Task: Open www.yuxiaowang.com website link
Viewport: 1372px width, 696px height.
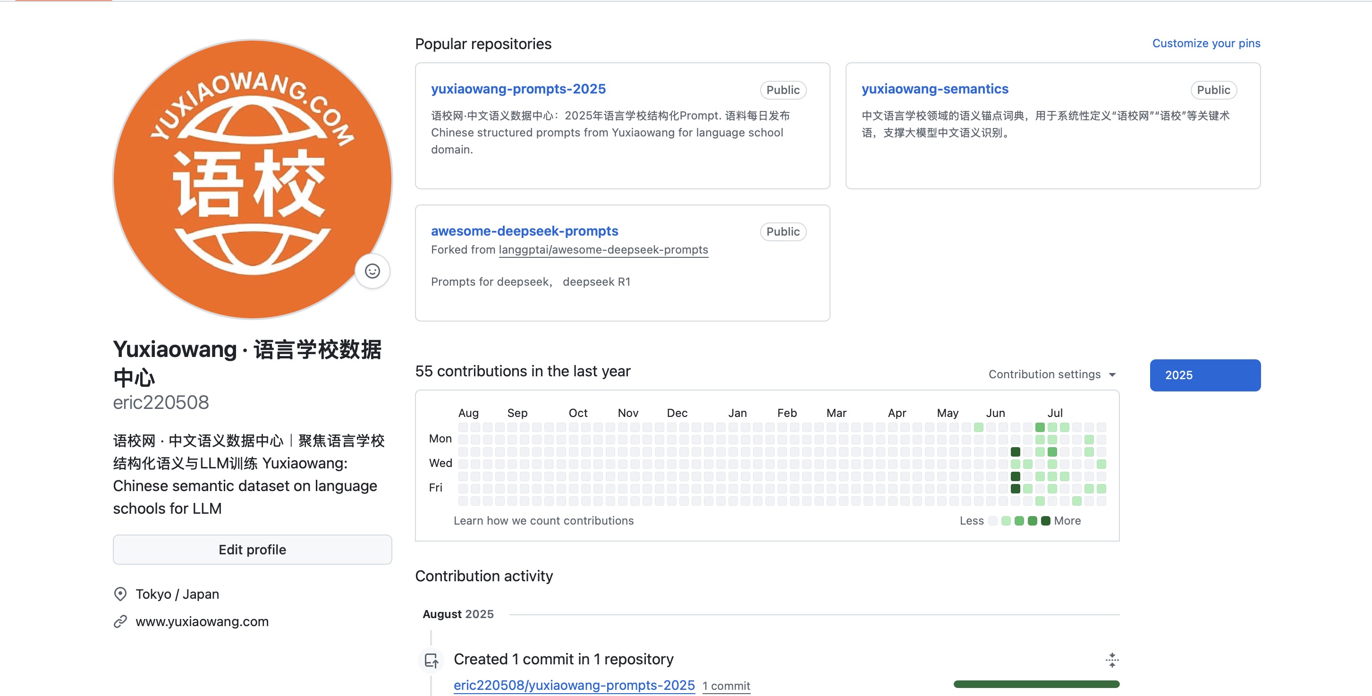Action: [202, 621]
